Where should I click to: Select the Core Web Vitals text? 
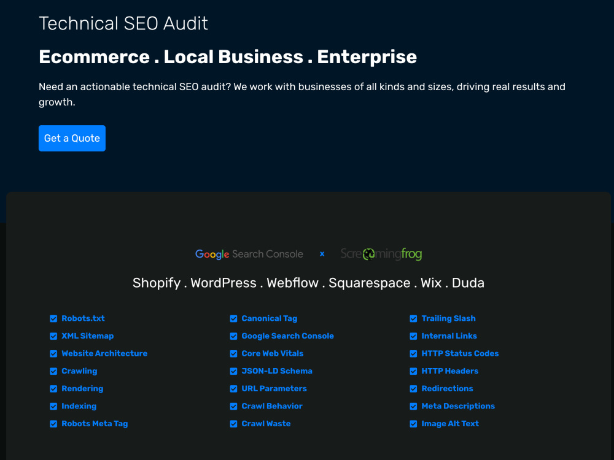273,354
